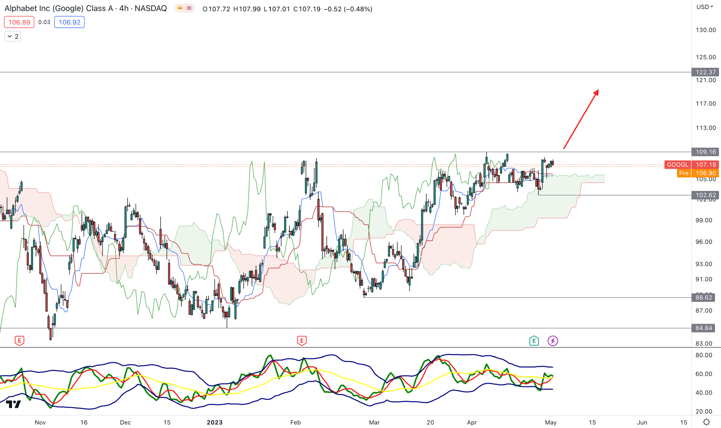Click the first red earnings marker E
This screenshot has height=428, width=721.
click(x=20, y=341)
